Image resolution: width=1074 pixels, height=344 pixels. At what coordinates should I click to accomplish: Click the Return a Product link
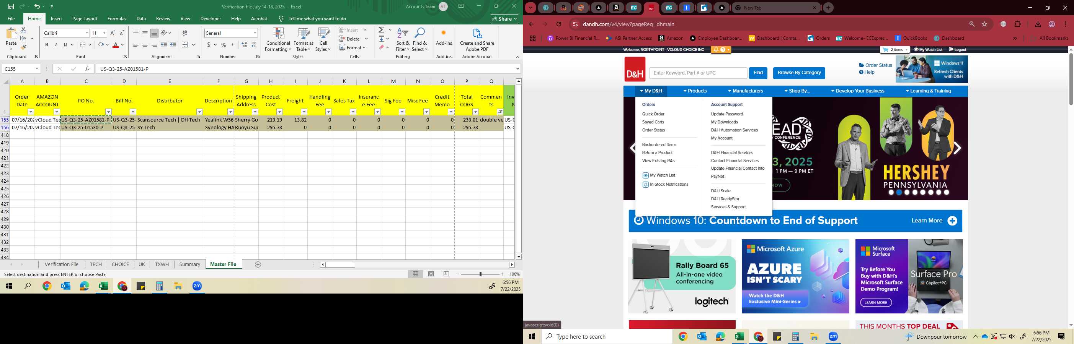click(657, 153)
